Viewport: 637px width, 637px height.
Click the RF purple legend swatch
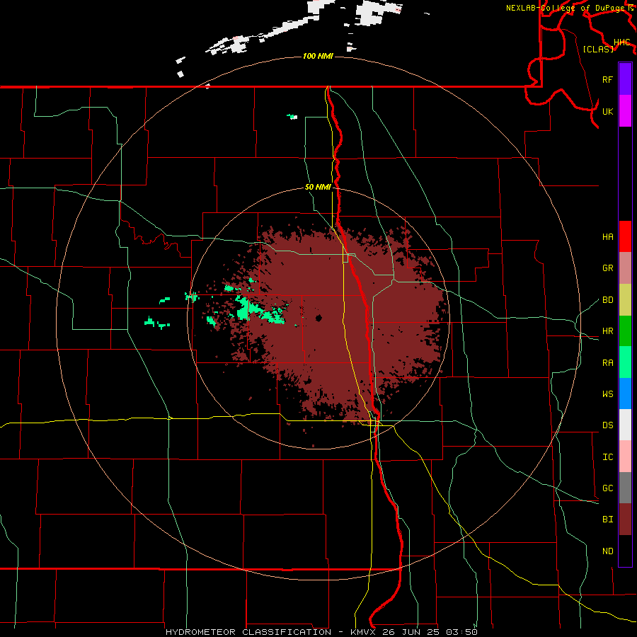pyautogui.click(x=625, y=79)
